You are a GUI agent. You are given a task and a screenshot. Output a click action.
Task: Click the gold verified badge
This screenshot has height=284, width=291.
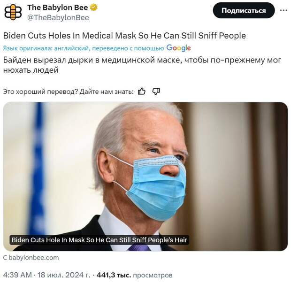[x=94, y=8]
